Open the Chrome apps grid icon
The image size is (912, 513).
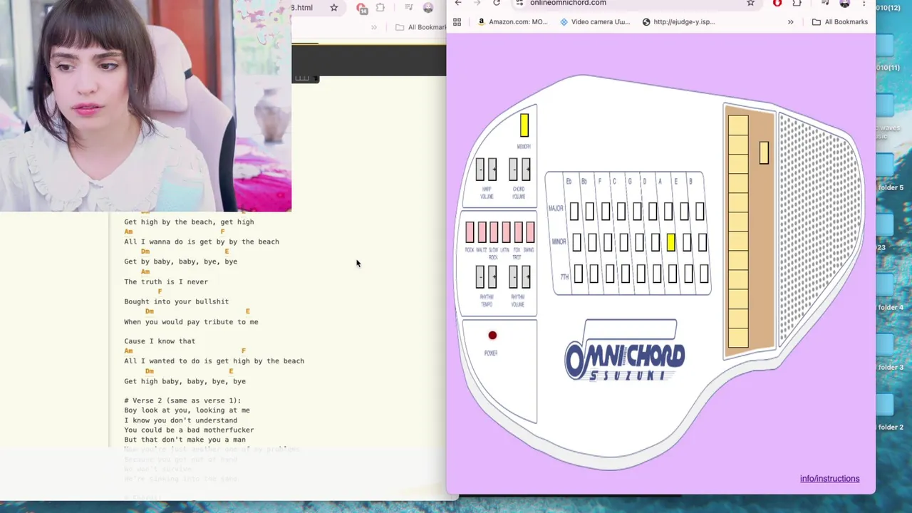point(457,22)
